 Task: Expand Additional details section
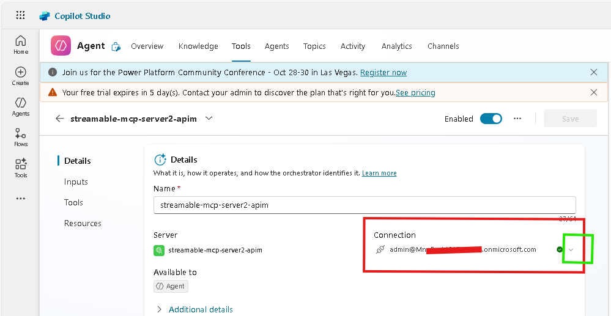194,309
